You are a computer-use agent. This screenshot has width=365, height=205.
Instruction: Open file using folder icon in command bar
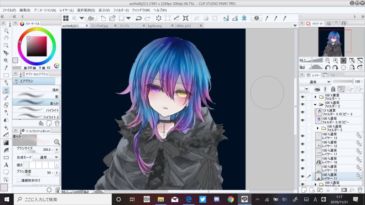112,18
